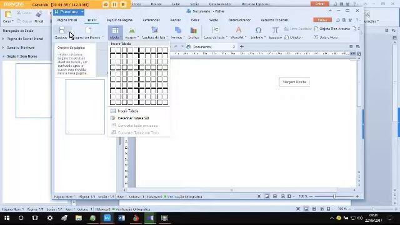400x225 pixels.
Task: Open File Explorer from the taskbar
Action: coord(79,218)
